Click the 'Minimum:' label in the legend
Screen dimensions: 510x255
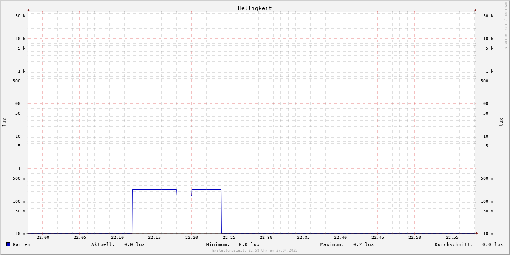(218, 244)
